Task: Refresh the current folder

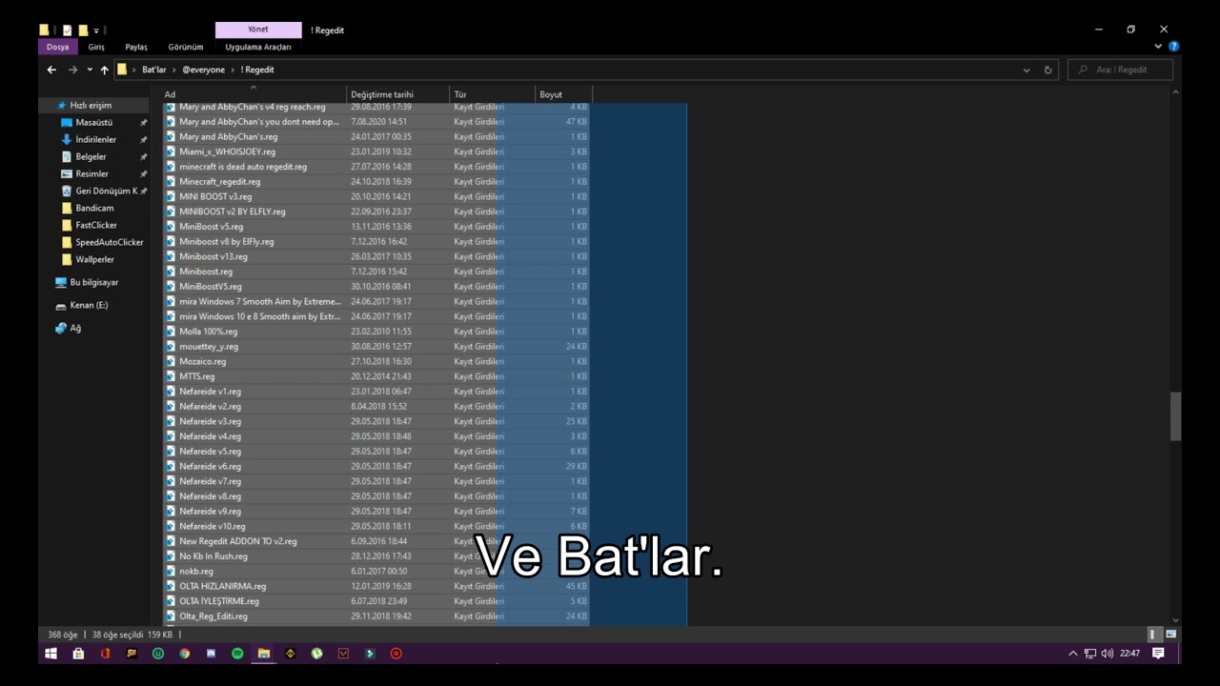Action: (1047, 70)
